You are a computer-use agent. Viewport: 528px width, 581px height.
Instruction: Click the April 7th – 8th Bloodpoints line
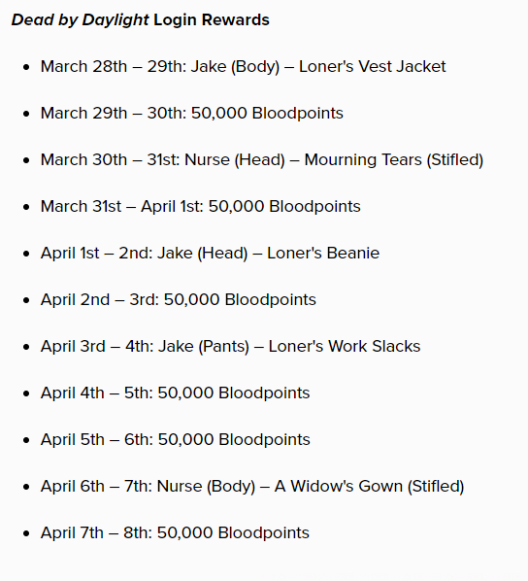175,533
